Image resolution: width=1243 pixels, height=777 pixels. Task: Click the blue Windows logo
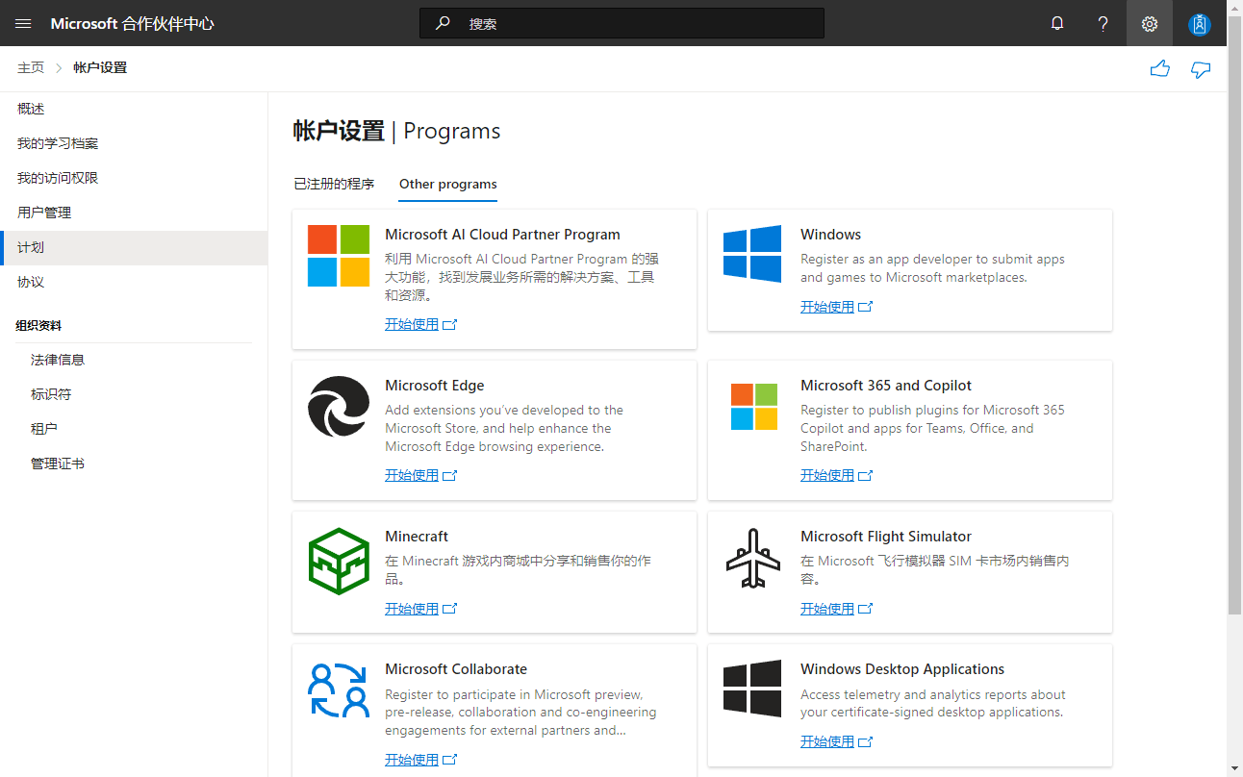point(752,254)
